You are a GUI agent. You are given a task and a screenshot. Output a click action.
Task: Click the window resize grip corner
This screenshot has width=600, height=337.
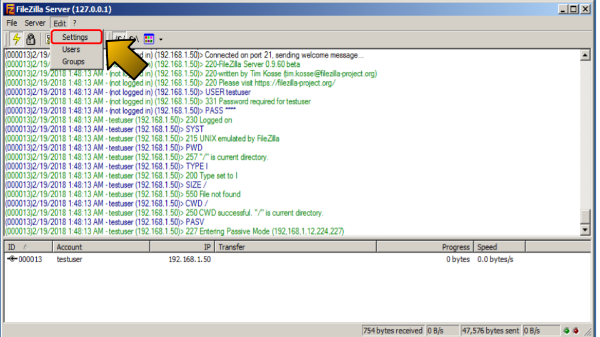pos(588,331)
